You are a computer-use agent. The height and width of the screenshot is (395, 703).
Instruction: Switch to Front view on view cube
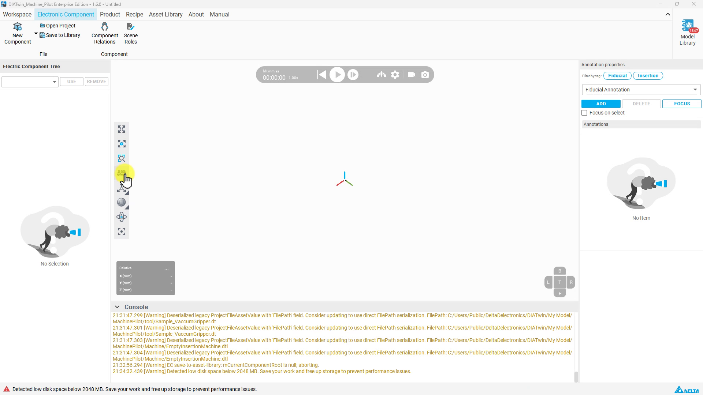click(559, 293)
